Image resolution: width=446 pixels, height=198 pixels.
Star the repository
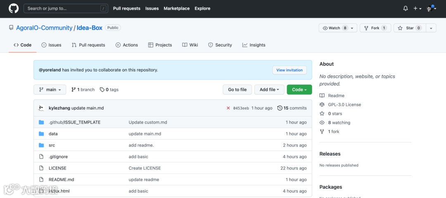click(x=410, y=28)
